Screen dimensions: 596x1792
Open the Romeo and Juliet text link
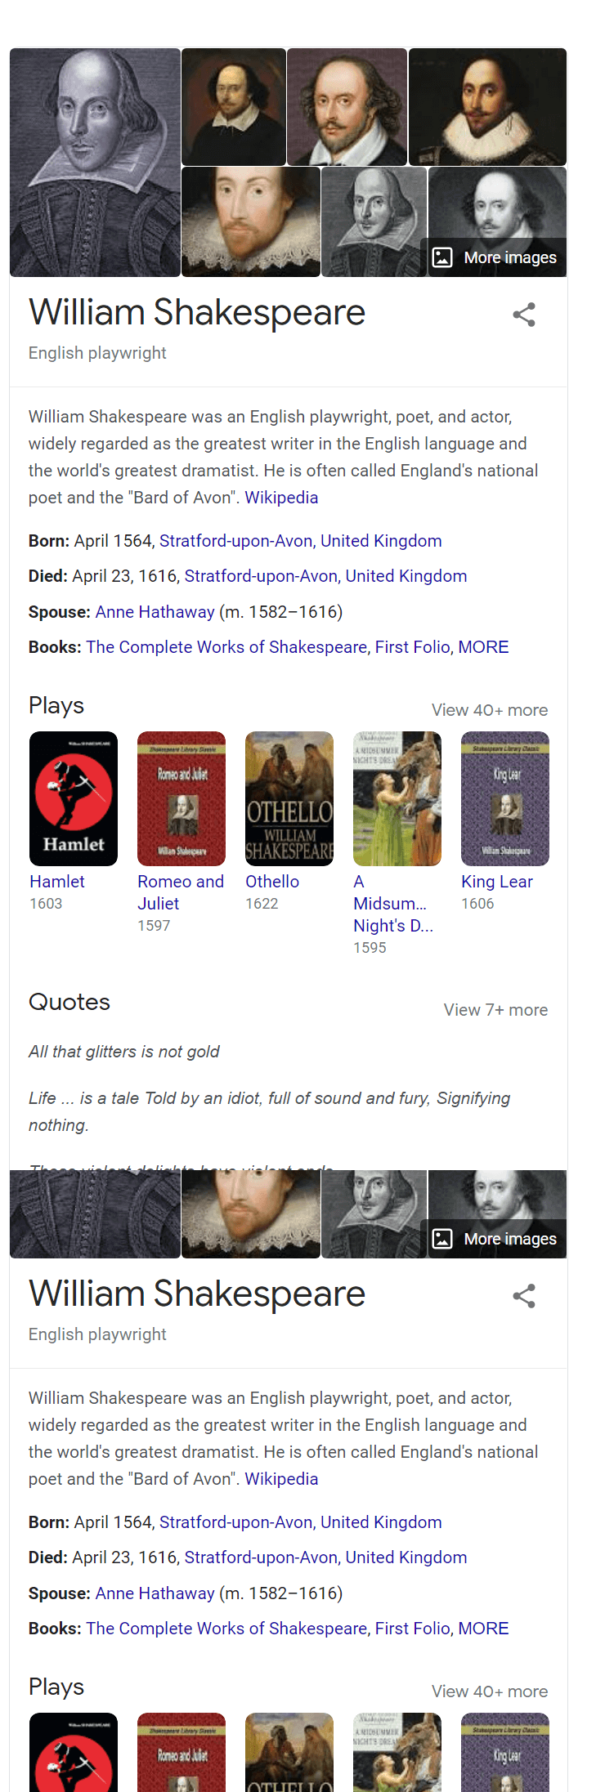click(180, 892)
